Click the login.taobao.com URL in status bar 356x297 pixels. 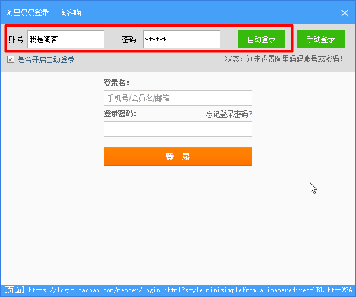click(x=190, y=290)
